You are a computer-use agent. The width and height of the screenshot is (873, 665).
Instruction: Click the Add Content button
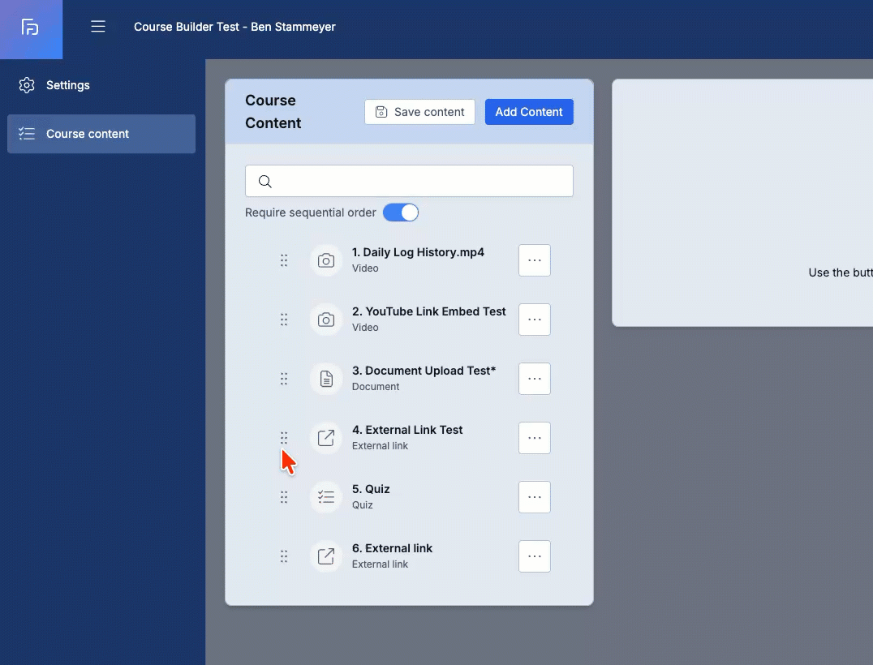(x=529, y=112)
